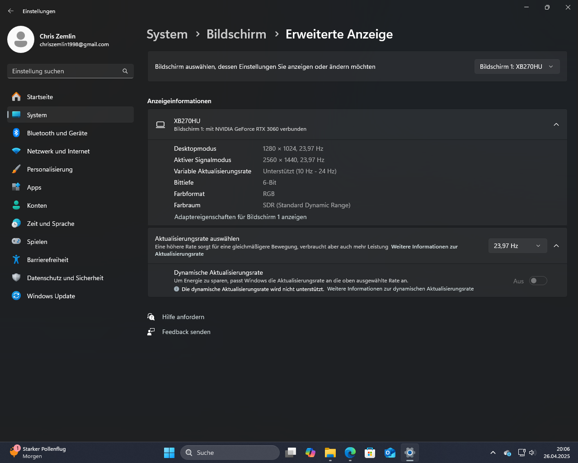
Task: Click the network tray icon
Action: pos(522,453)
